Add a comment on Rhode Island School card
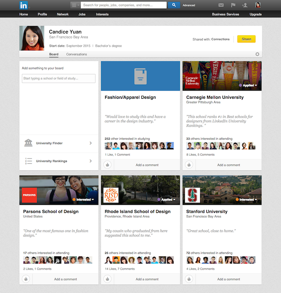 147,279
